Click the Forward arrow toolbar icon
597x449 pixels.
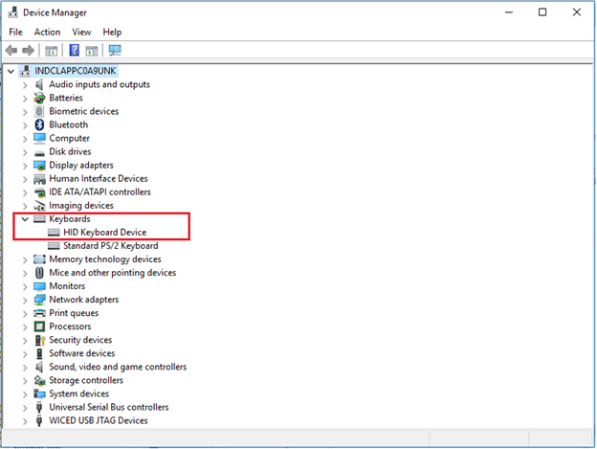(x=28, y=51)
